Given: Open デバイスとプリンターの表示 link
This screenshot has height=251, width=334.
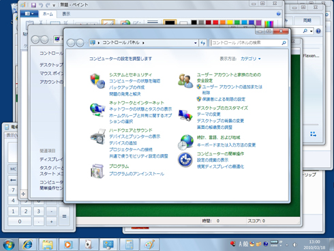Looking at the screenshot, I should 135,136.
